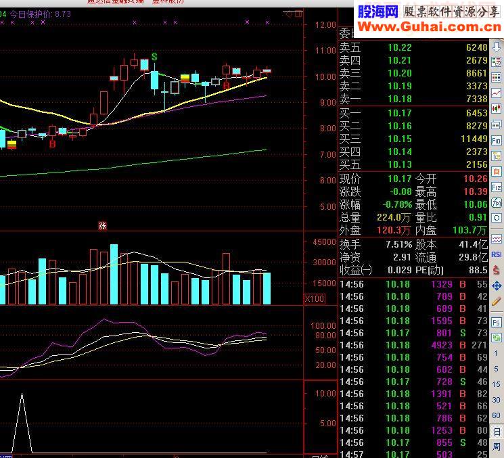Click the small window square icon atop the chart
Image resolution: width=504 pixels, height=458 pixels.
pyautogui.click(x=298, y=14)
